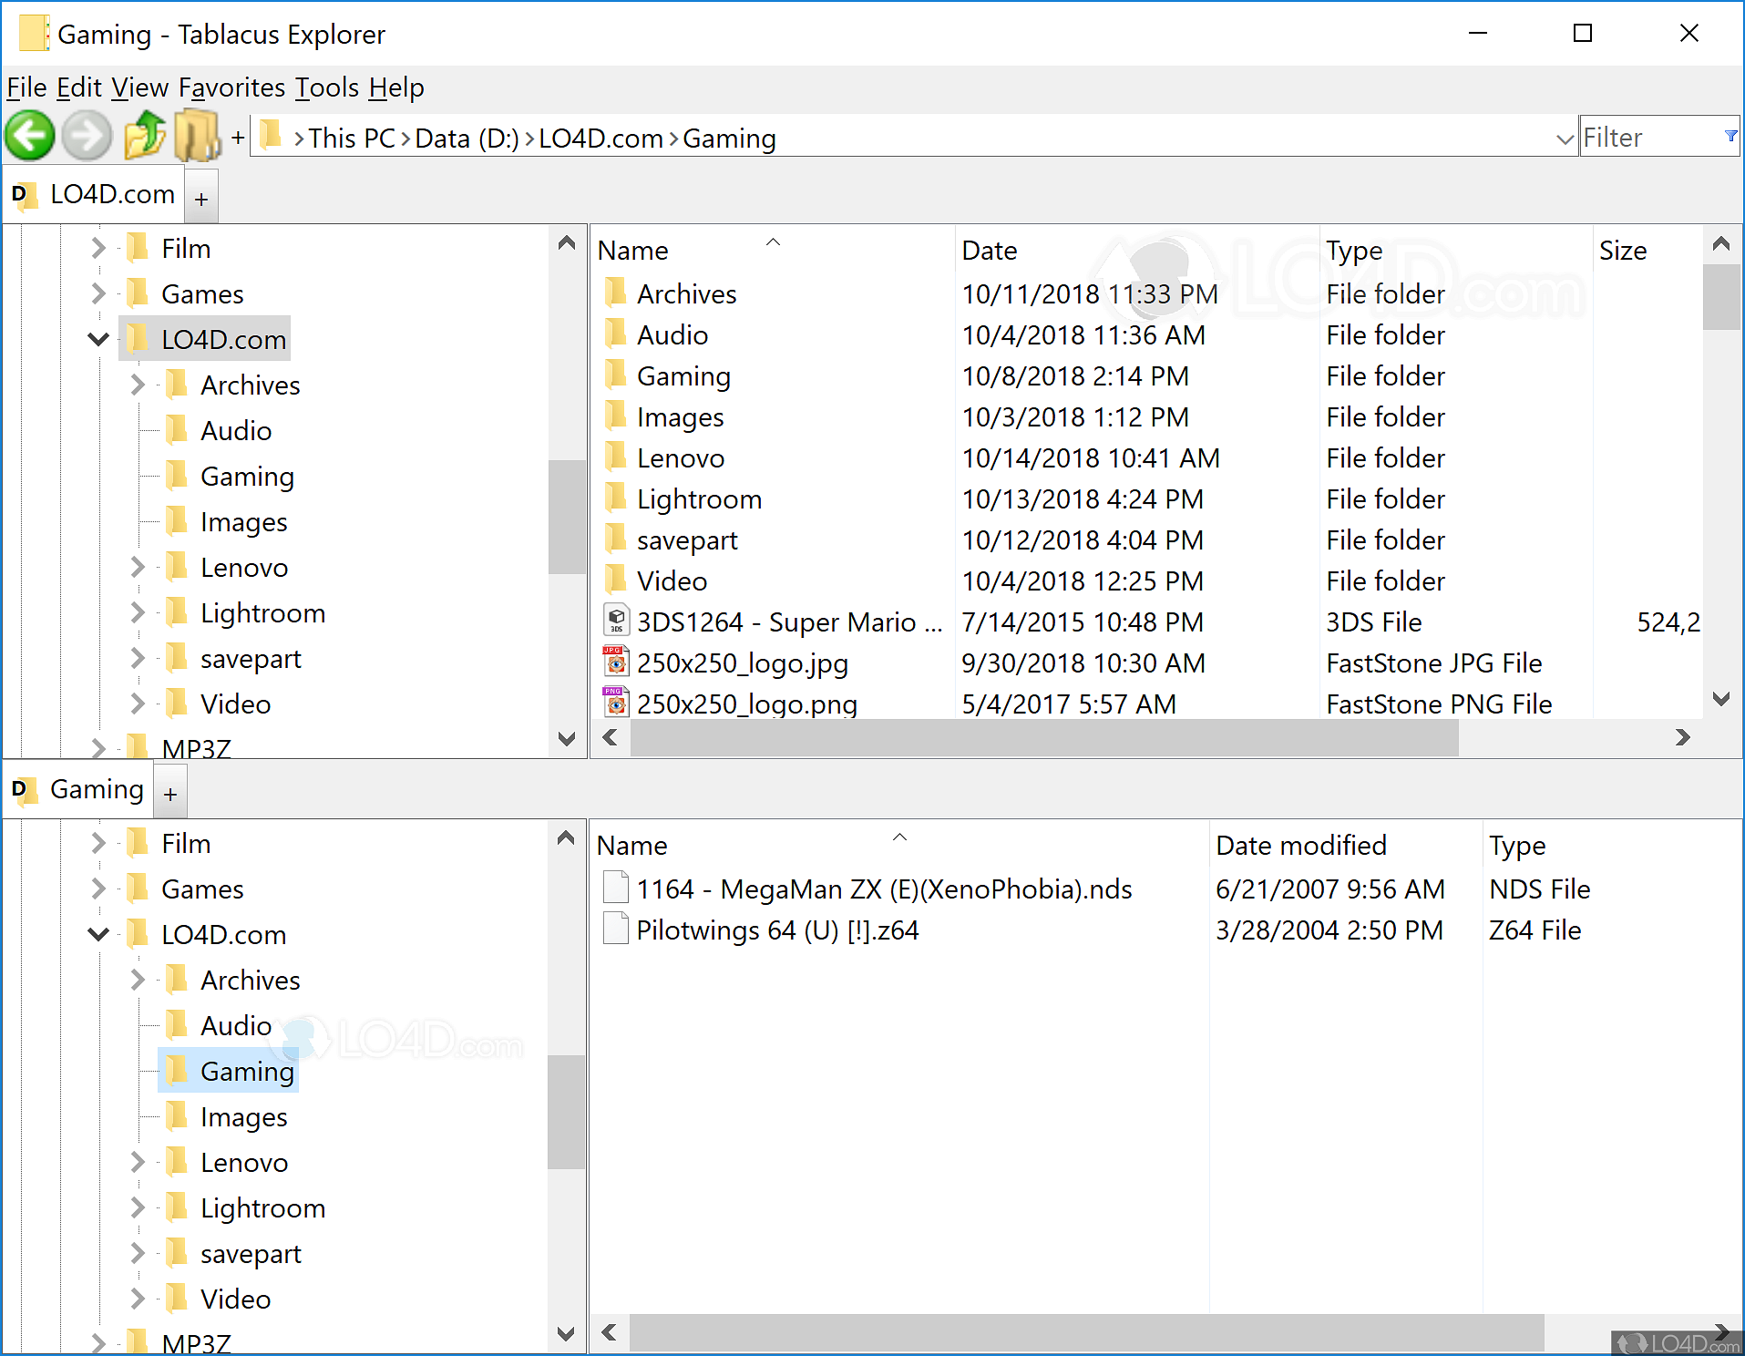Open the savepart folder in the file list

point(688,539)
